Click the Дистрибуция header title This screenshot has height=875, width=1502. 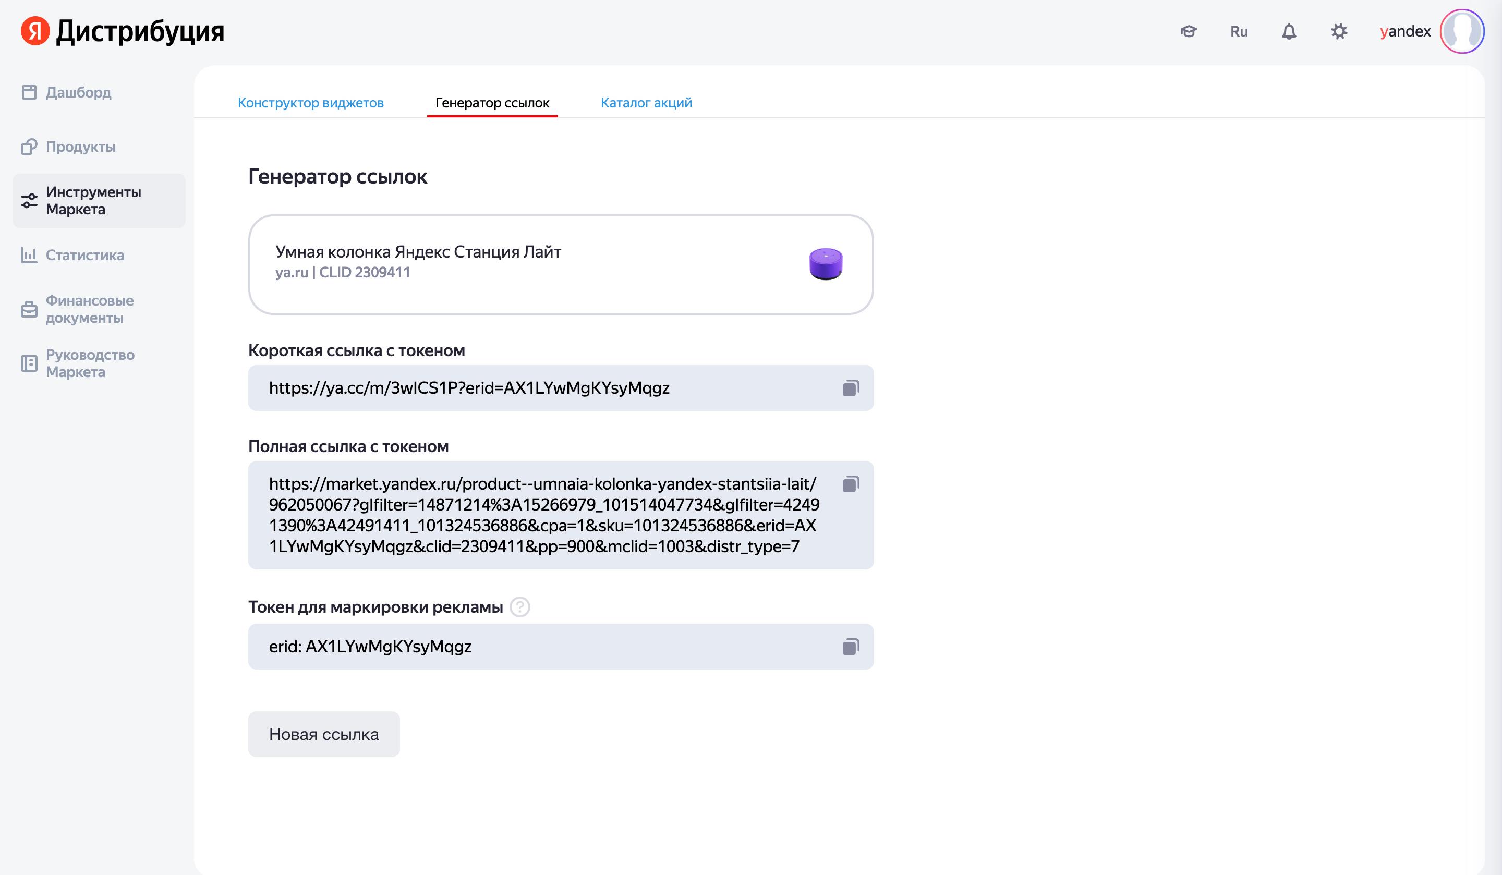click(140, 31)
